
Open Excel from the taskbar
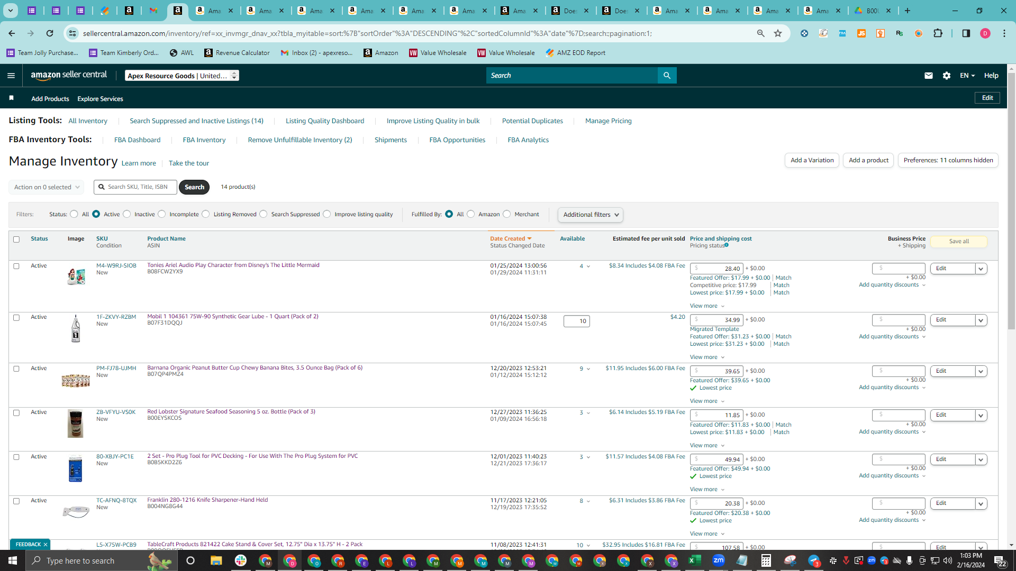point(694,560)
